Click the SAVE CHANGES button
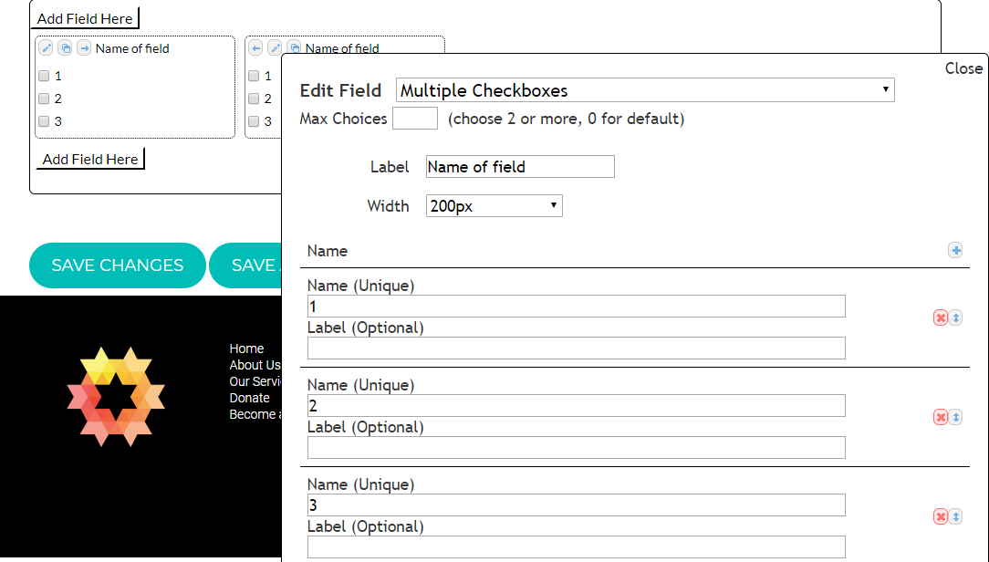 point(117,265)
